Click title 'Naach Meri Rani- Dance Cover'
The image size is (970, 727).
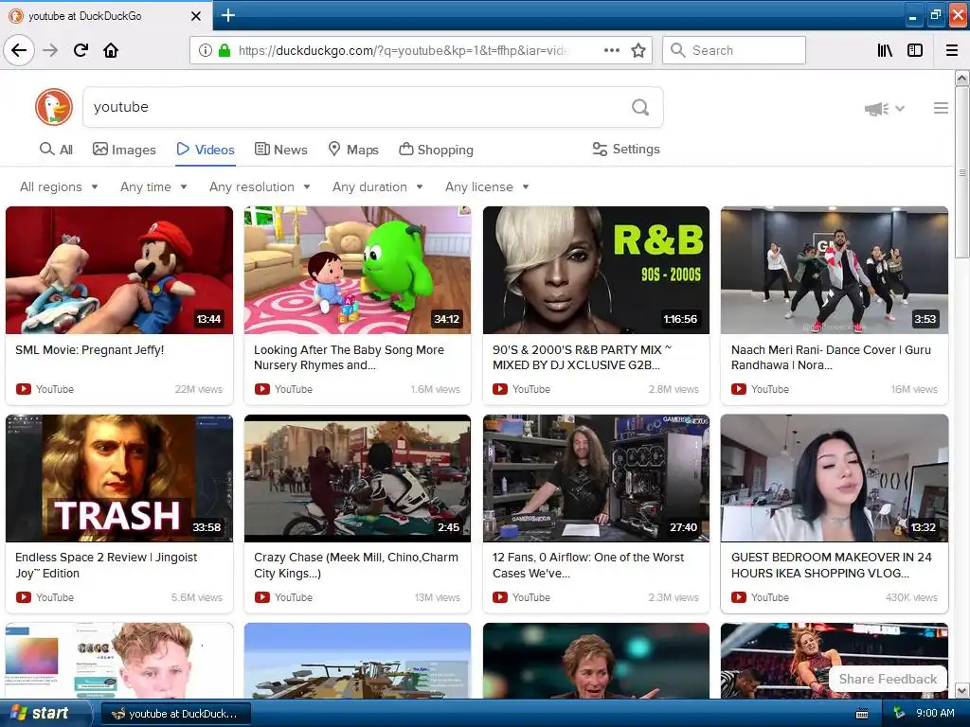[x=831, y=357]
